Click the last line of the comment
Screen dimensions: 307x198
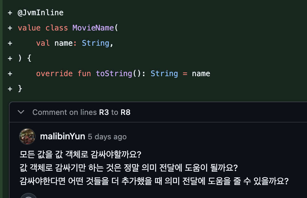click(154, 181)
